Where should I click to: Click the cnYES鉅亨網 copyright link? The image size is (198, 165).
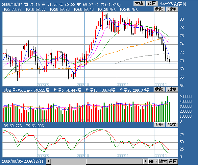click(x=173, y=4)
